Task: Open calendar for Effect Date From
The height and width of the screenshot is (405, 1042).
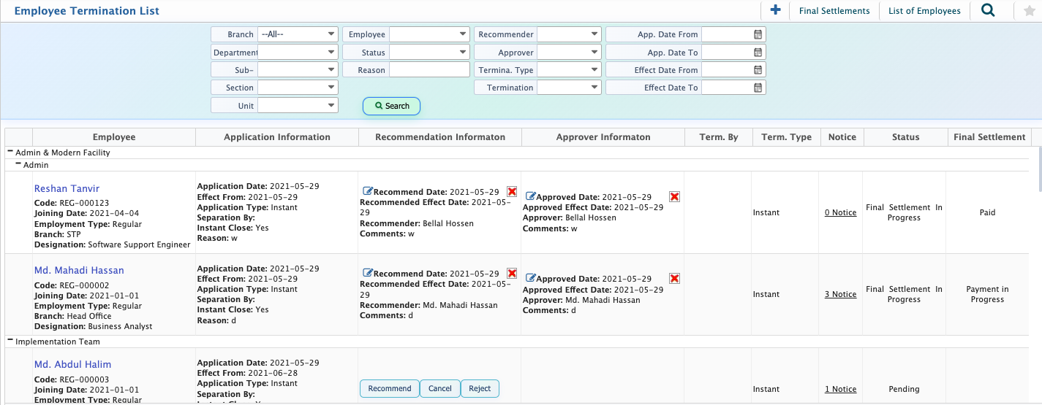Action: [x=758, y=70]
